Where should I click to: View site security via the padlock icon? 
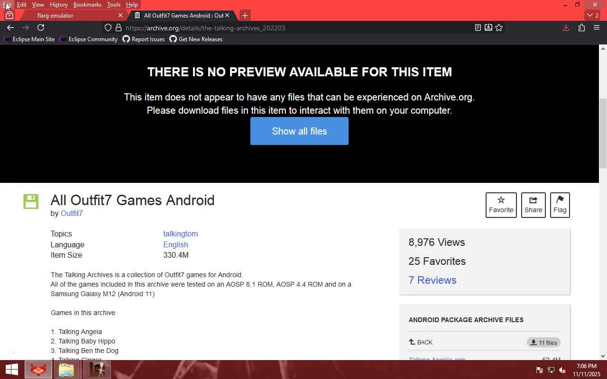click(x=119, y=28)
